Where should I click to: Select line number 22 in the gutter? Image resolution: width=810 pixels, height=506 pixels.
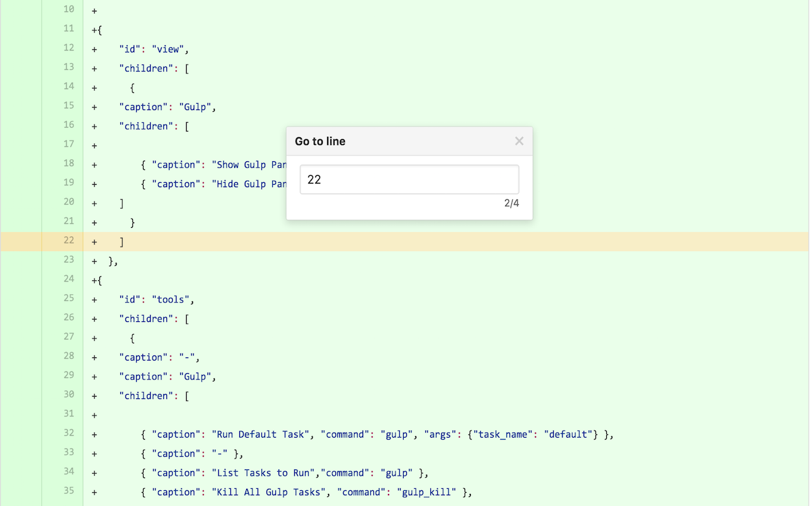(68, 241)
